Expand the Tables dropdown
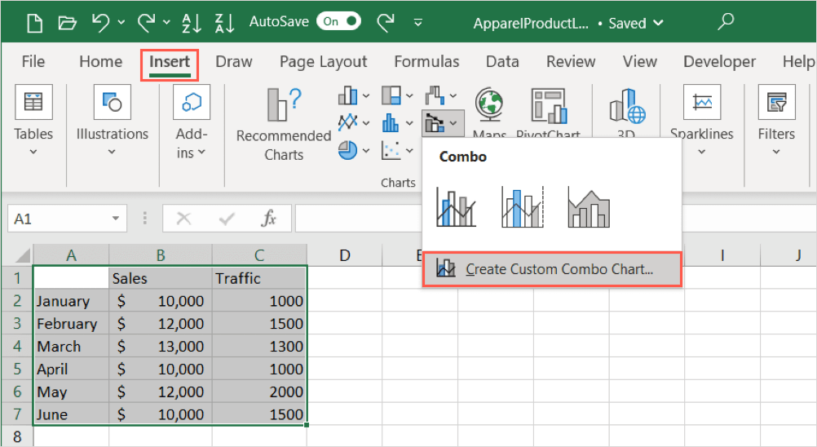Image resolution: width=817 pixels, height=447 pixels. 33,152
